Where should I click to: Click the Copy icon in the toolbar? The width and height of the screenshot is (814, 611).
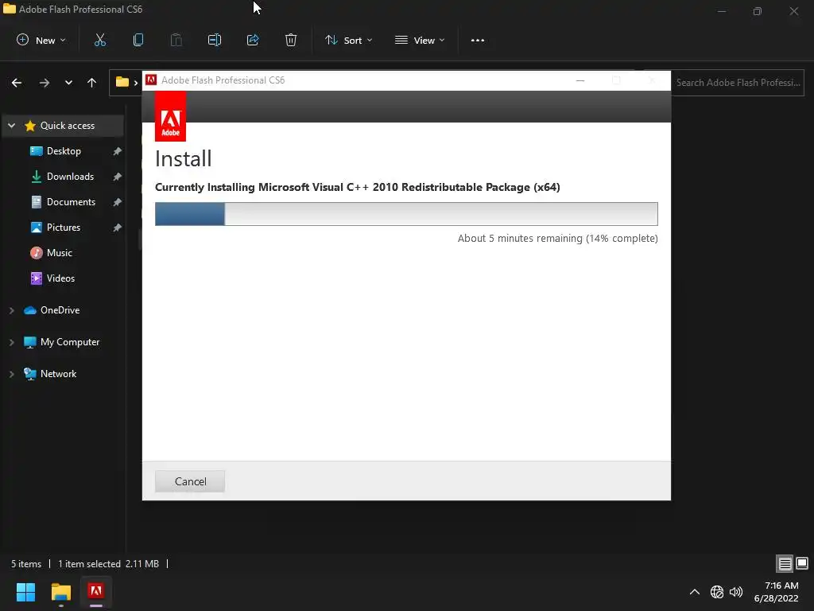pos(138,40)
